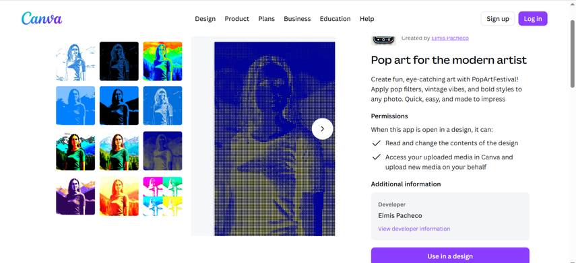This screenshot has width=576, height=263.
Task: Select the rainbow thermal effect thumbnail
Action: (x=162, y=61)
